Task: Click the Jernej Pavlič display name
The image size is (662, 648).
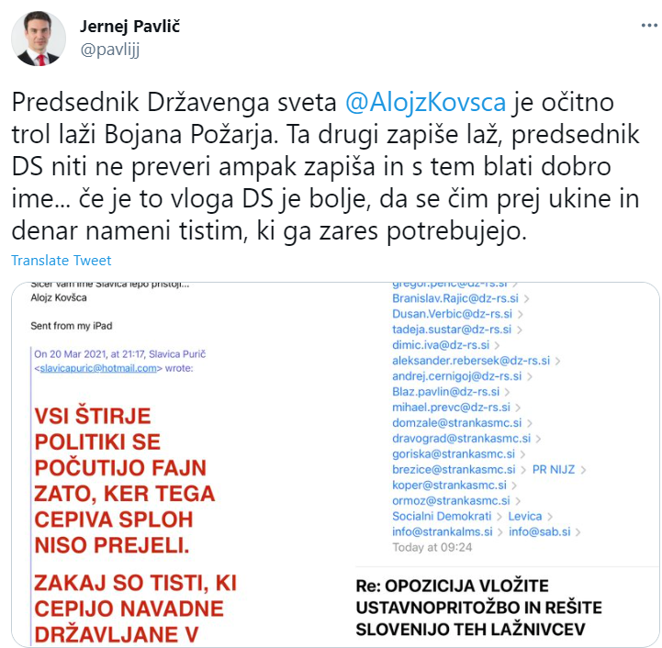Action: click(x=130, y=27)
